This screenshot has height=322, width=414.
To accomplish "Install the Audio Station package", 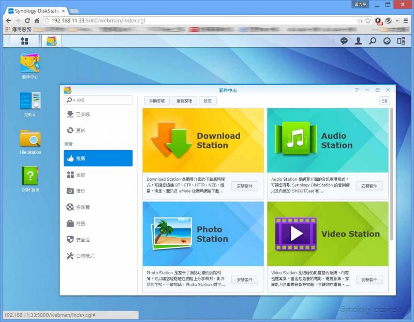I will tap(369, 186).
